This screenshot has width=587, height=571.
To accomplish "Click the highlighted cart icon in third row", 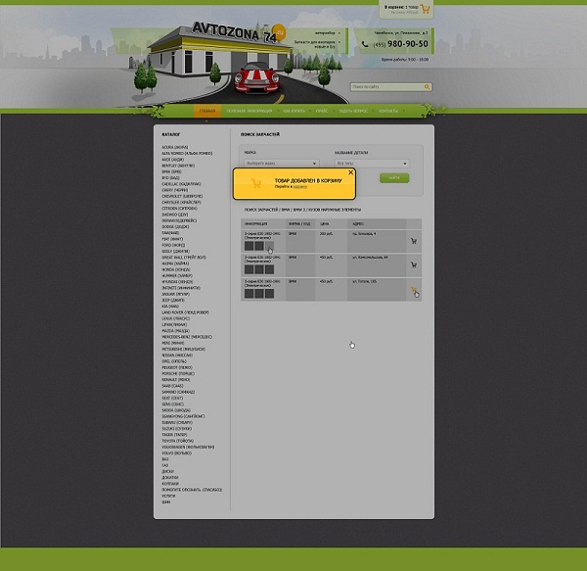I will 415,291.
